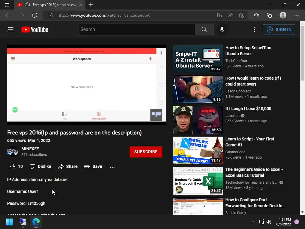Click the page vertical scrollbar thumb

(302, 53)
